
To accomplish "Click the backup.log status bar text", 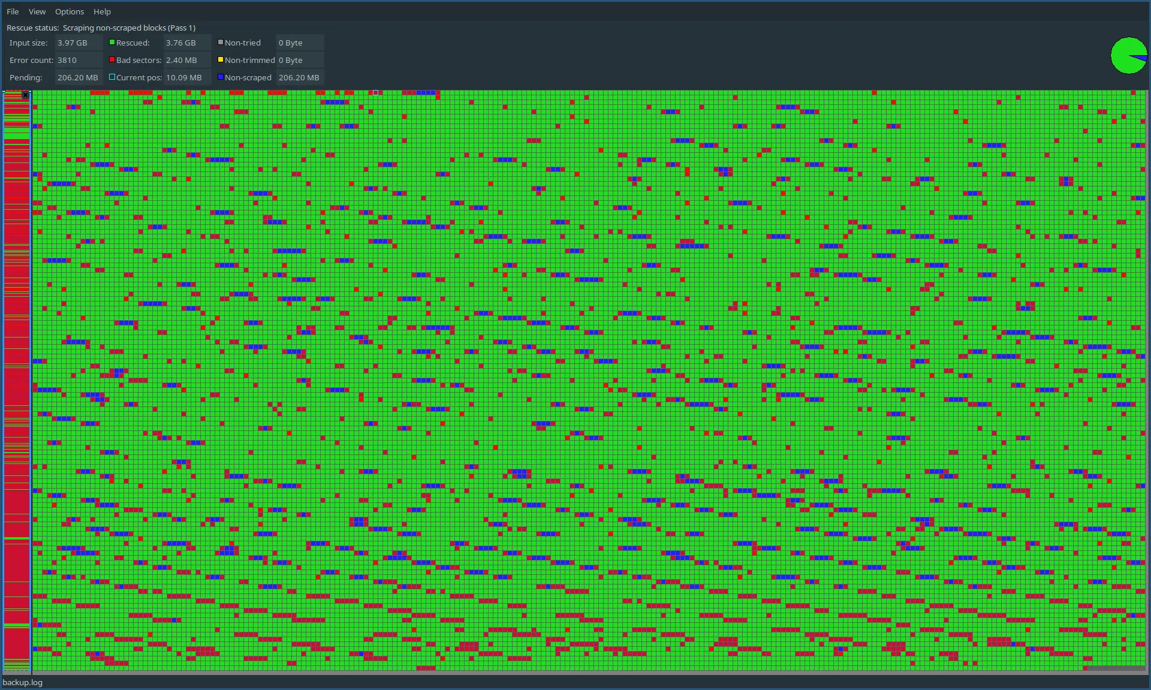I will pos(23,682).
